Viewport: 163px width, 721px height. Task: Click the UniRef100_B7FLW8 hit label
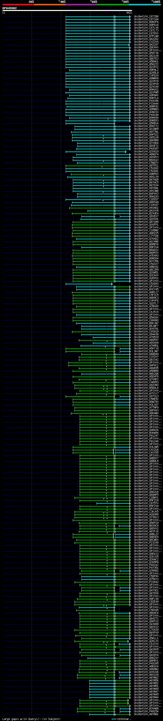pyautogui.click(x=146, y=36)
